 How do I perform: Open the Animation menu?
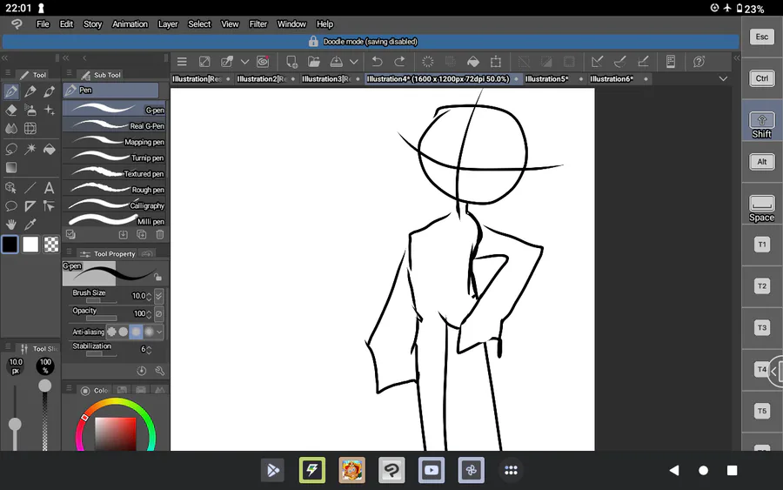(130, 24)
